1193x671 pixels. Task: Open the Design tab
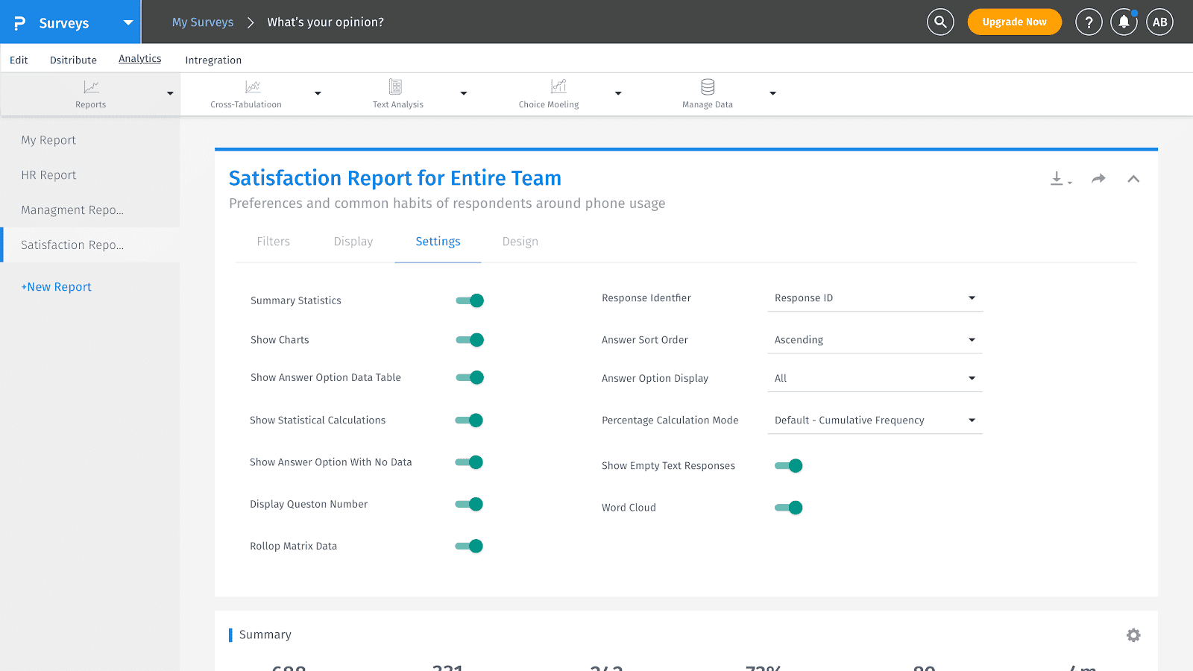coord(520,242)
